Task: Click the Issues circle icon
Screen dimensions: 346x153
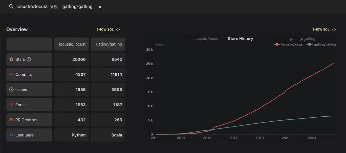Action: (x=11, y=89)
